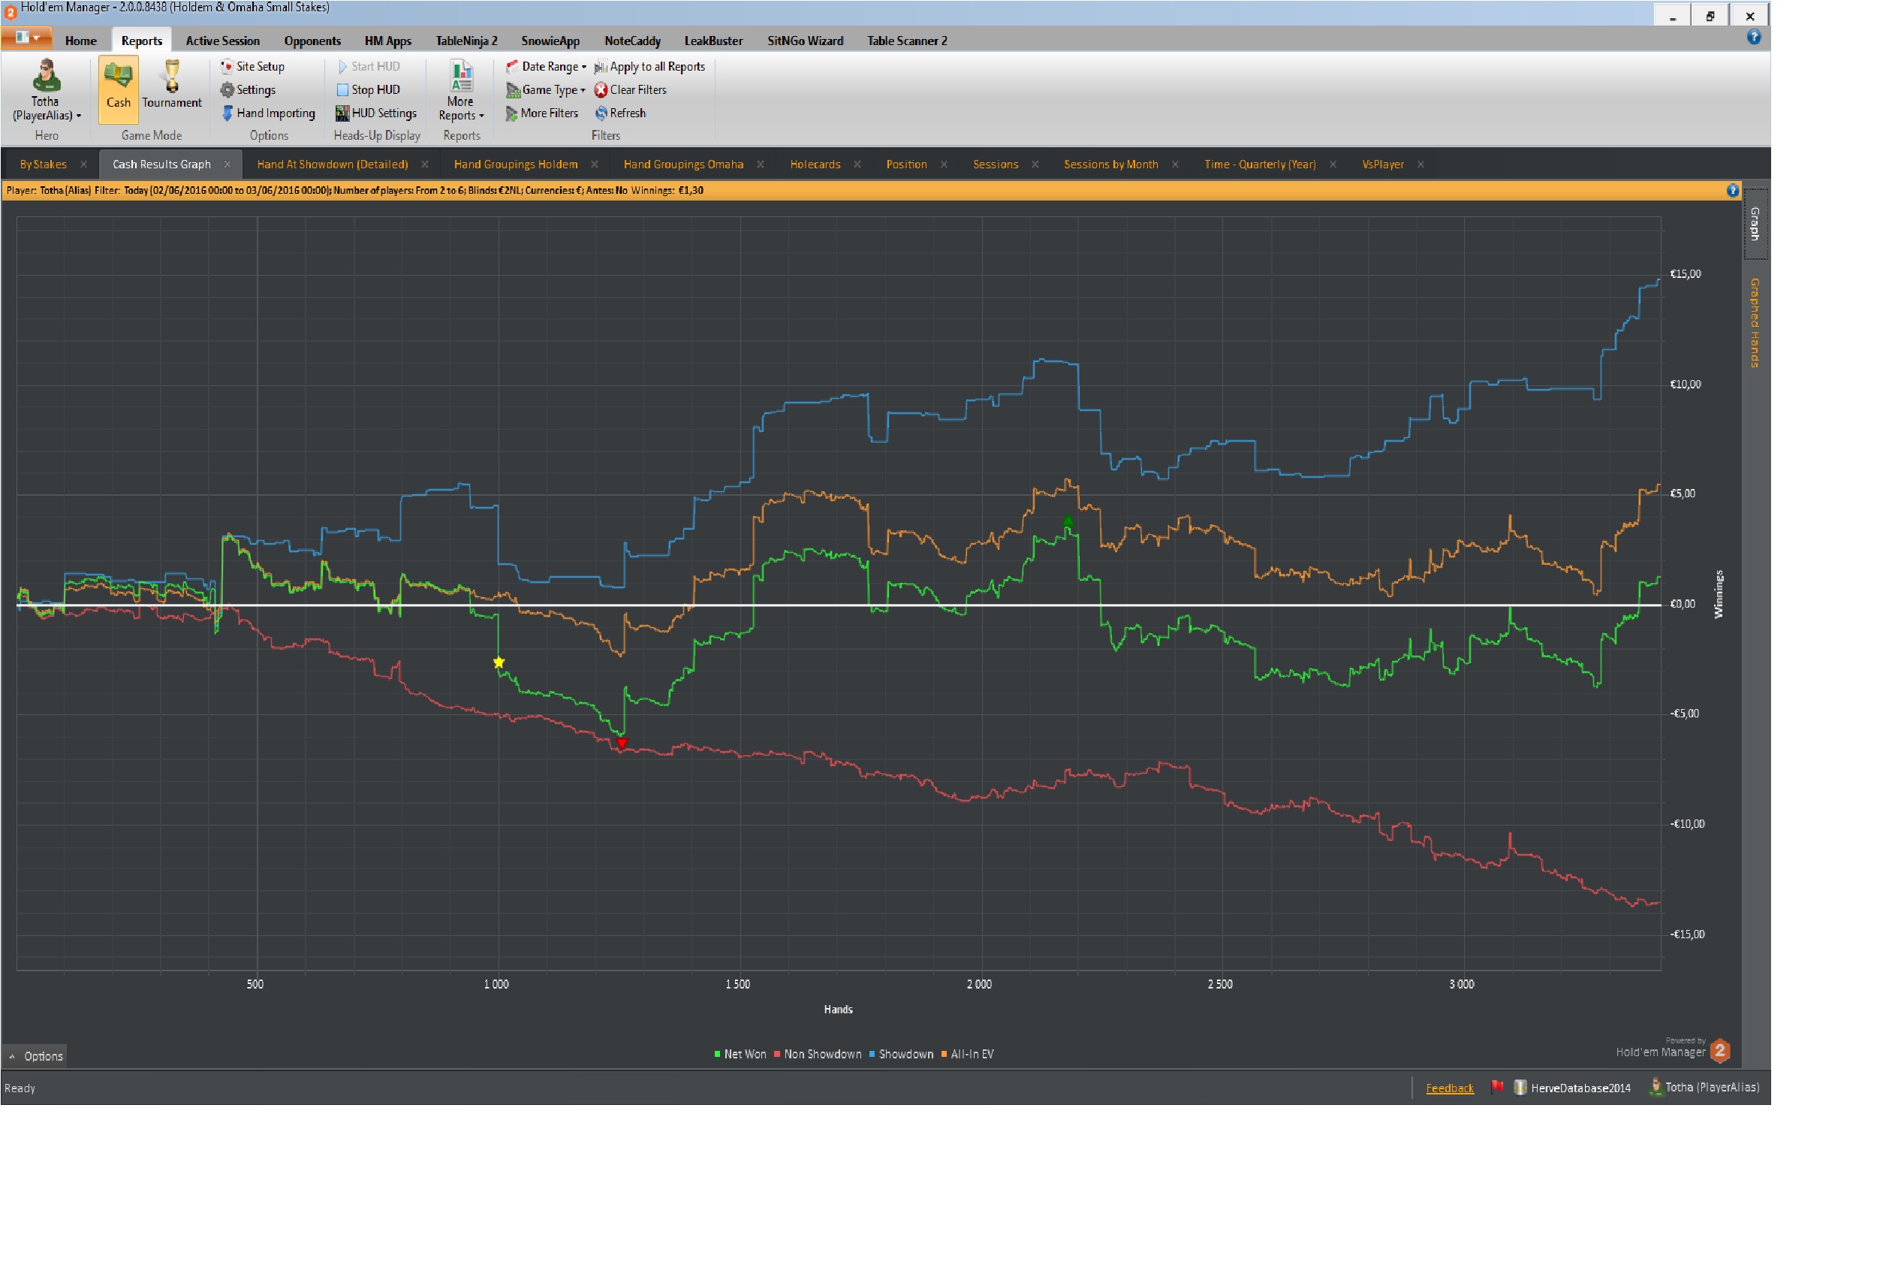Click the Feedback link
1889x1286 pixels.
tap(1449, 1088)
